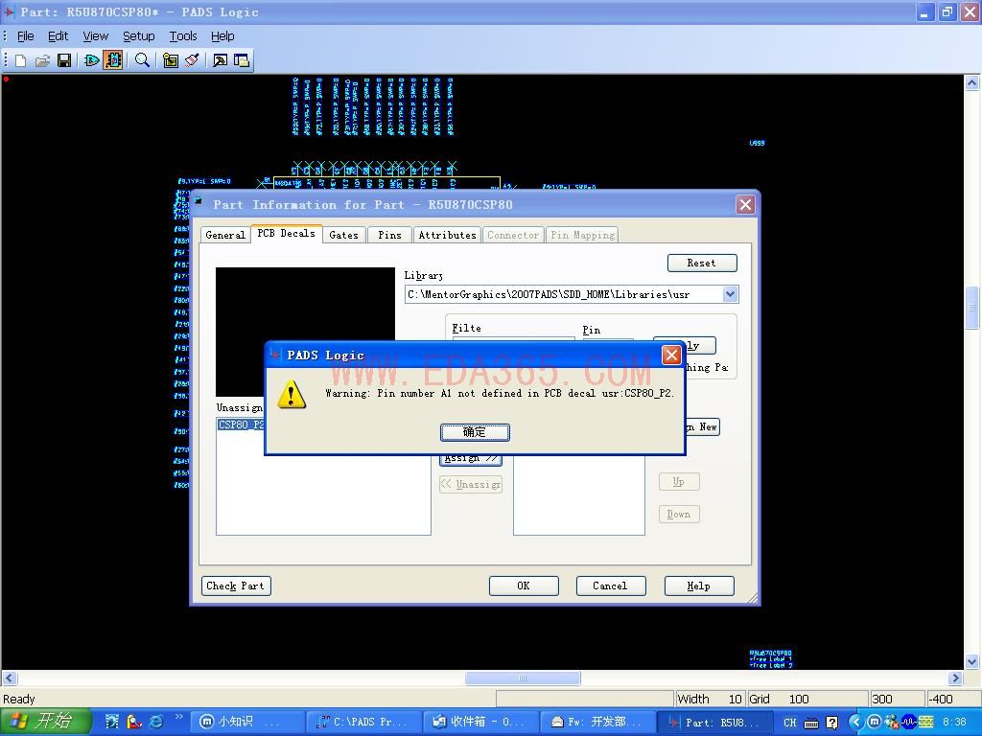
Task: Switch to the PCB Decals tab
Action: (286, 234)
